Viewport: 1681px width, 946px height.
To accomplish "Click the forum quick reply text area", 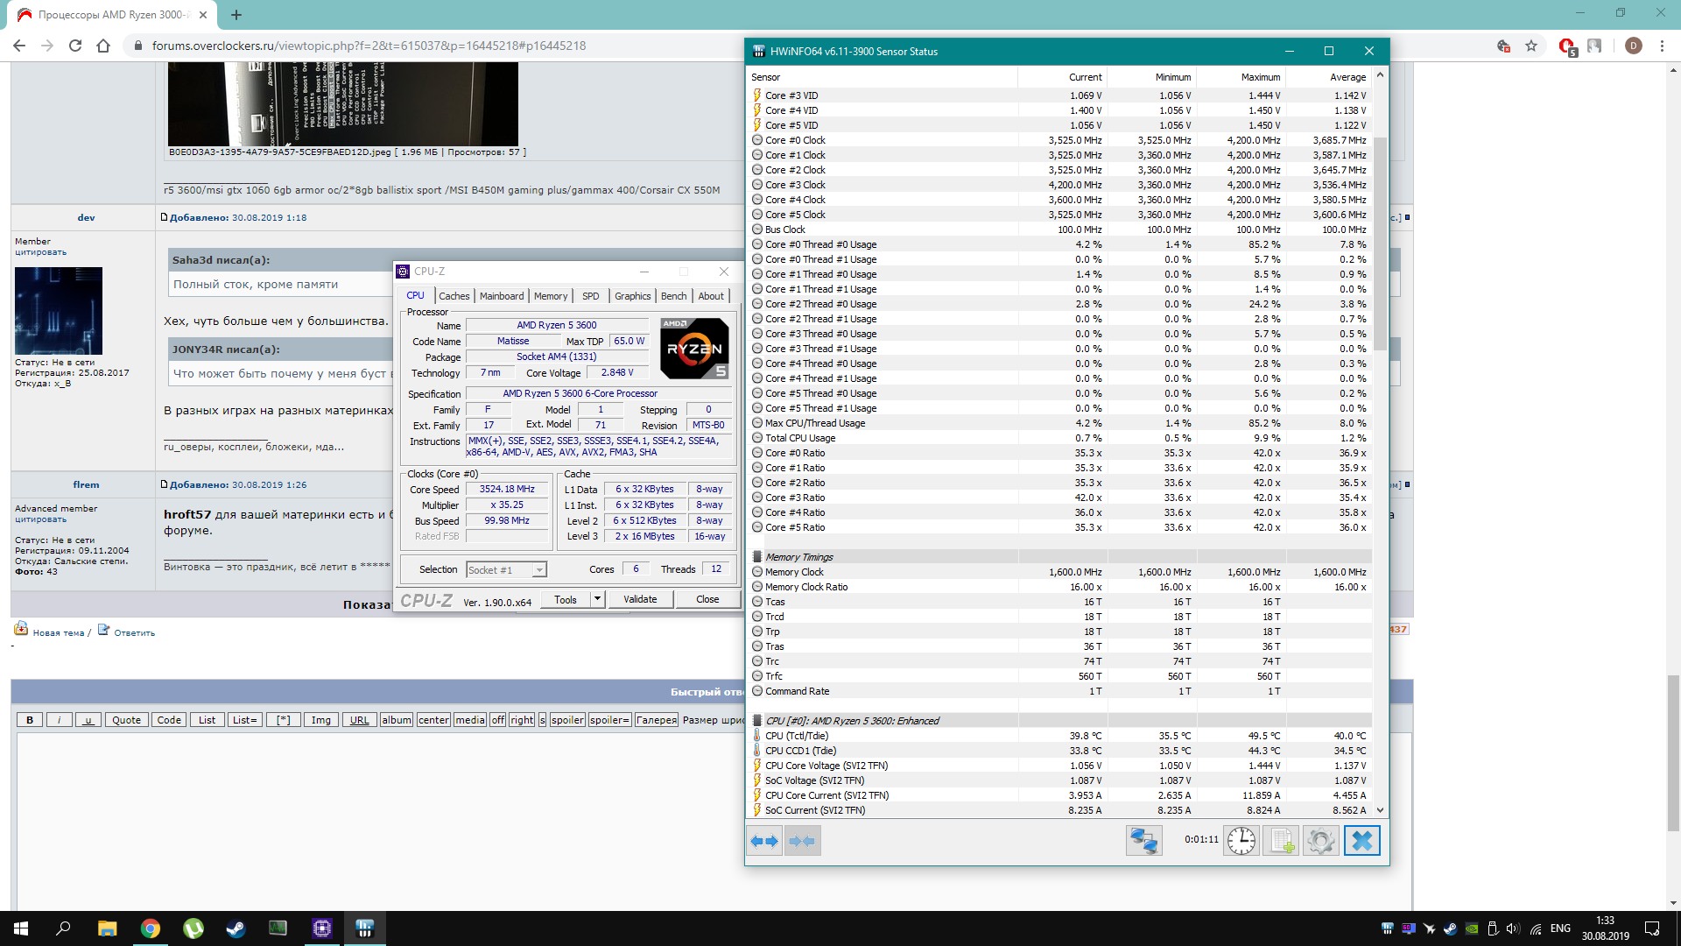I will tap(376, 815).
